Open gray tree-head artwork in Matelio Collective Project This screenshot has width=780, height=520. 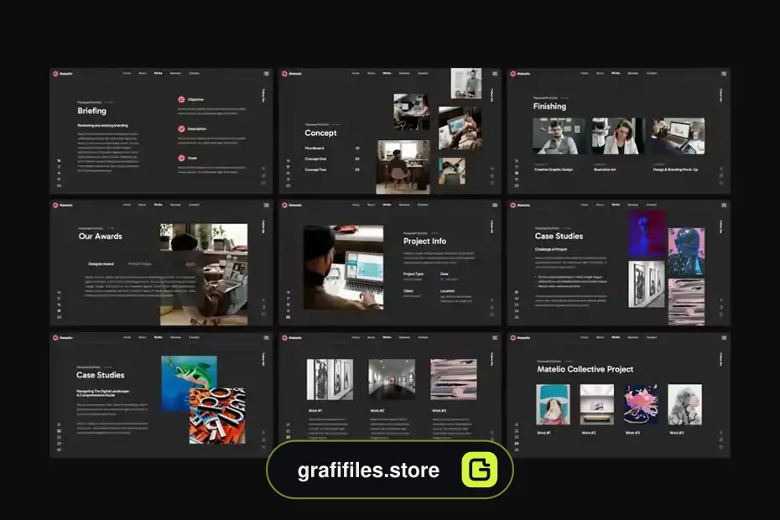point(685,404)
